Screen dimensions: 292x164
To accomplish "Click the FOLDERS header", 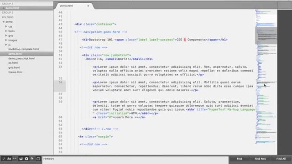I will [x=8, y=17].
